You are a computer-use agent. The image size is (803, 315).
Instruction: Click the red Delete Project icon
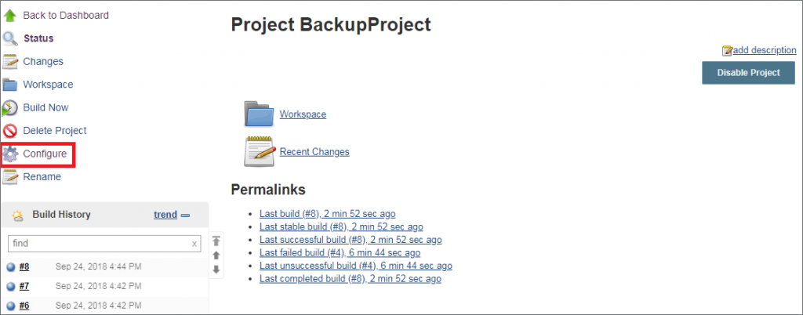coord(10,131)
